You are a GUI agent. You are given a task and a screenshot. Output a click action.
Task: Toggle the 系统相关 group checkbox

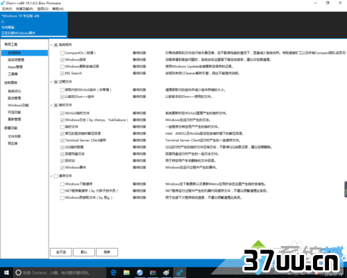tap(56, 45)
